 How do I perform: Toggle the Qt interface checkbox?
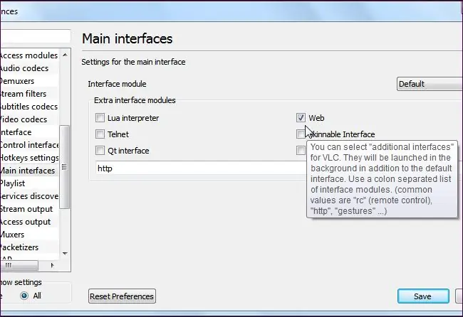tap(100, 151)
